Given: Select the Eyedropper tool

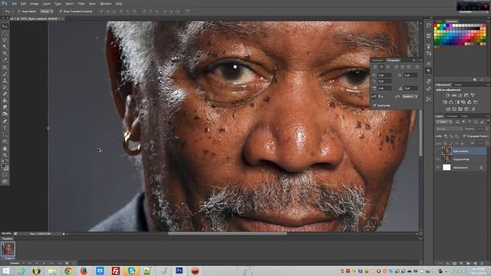Looking at the screenshot, I should tap(5, 60).
